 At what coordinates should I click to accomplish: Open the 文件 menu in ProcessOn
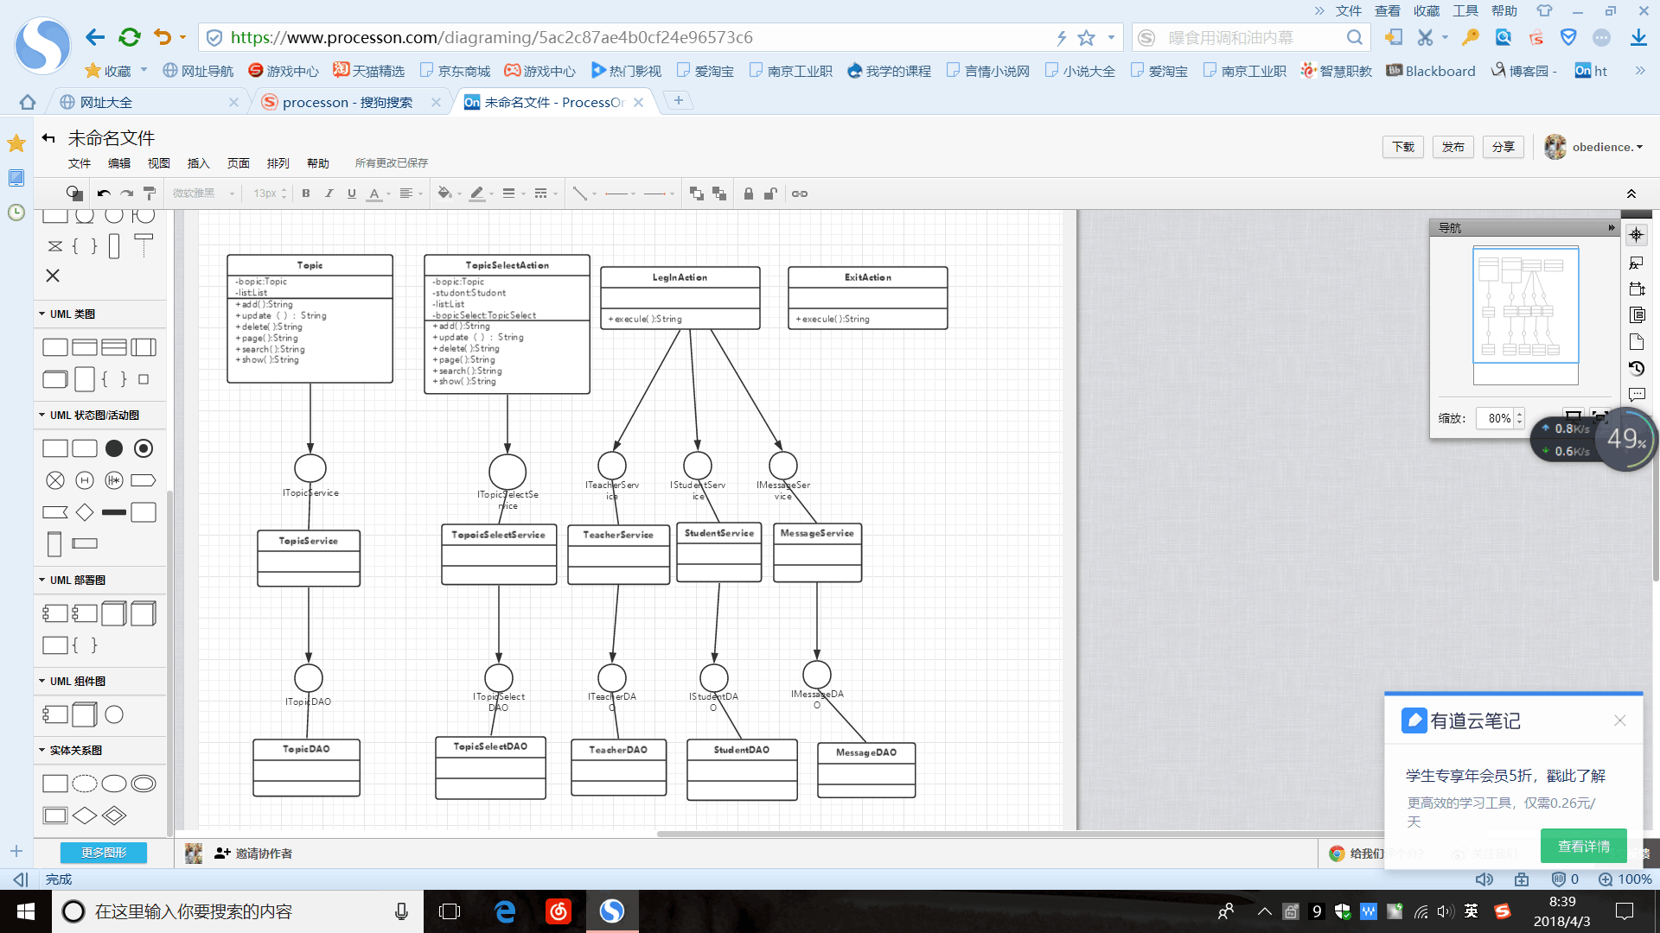[80, 163]
